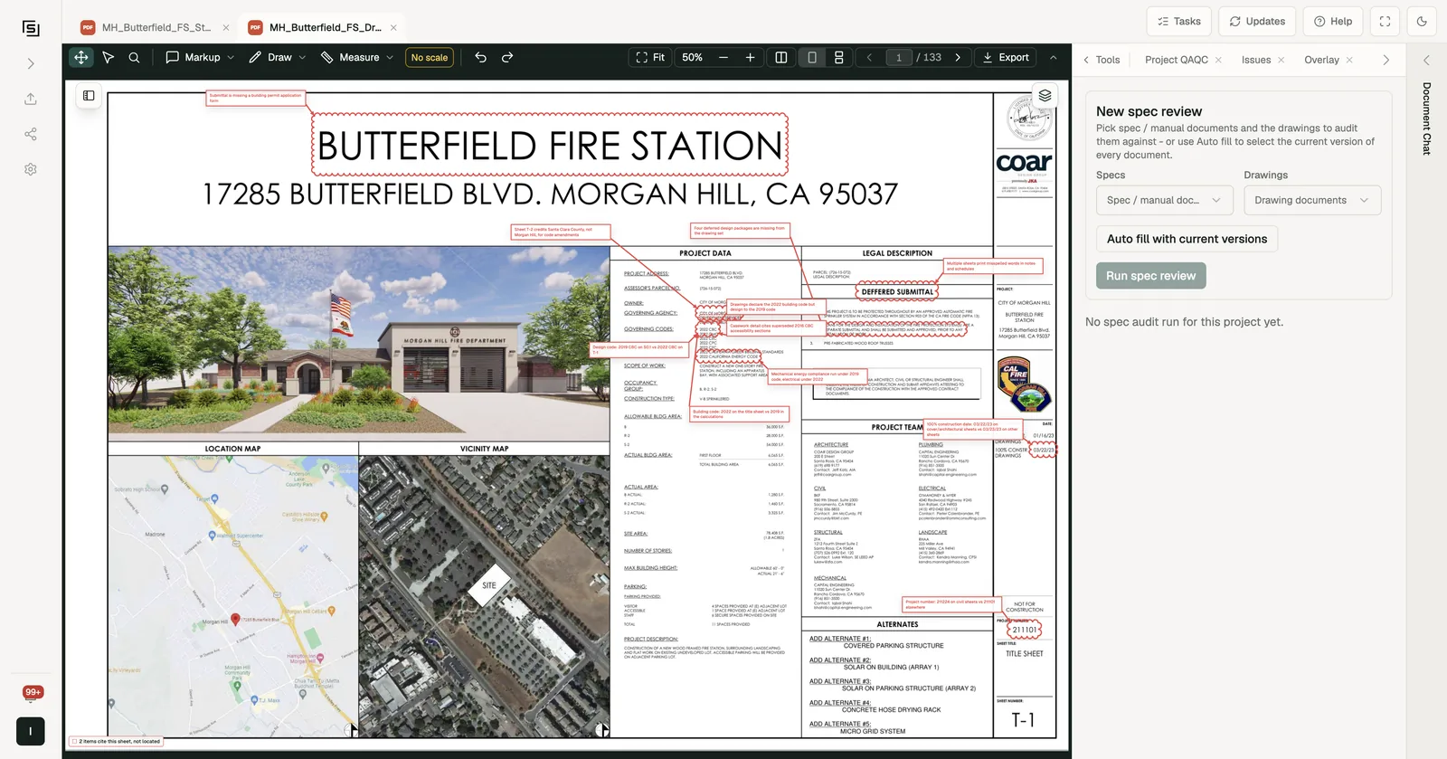Viewport: 1447px width, 759px height.
Task: Click Auto fill with current versions
Action: click(1187, 239)
